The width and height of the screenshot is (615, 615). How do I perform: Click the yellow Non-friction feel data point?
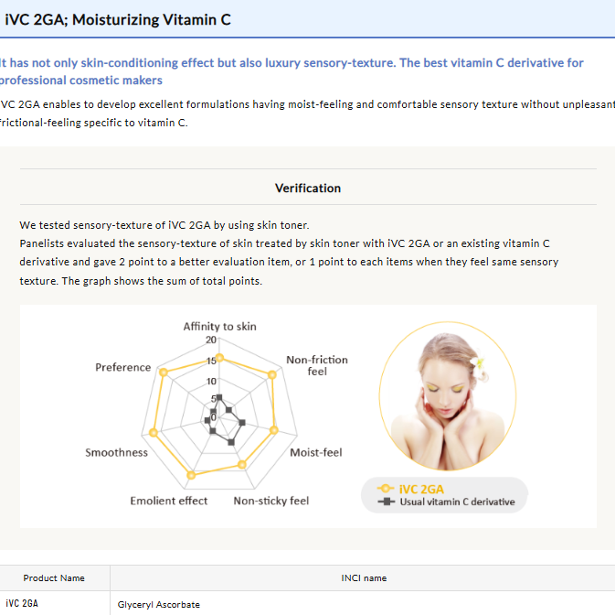272,373
